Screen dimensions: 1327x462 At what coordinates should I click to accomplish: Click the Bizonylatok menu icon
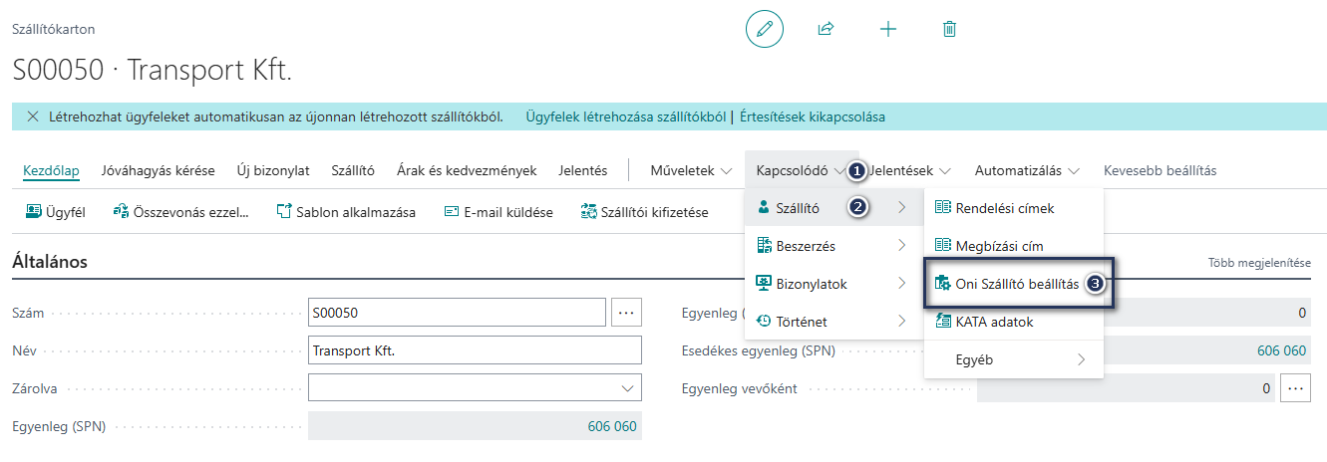click(764, 284)
